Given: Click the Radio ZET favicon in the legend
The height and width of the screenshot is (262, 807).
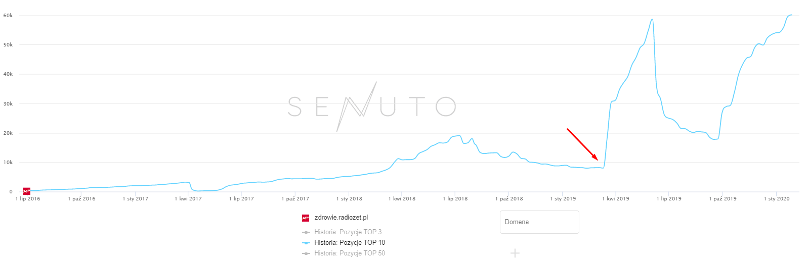Looking at the screenshot, I should [306, 218].
